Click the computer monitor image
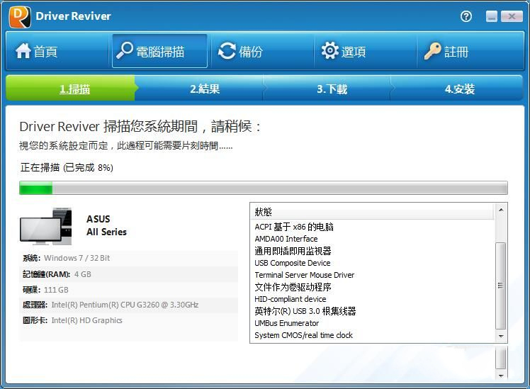Screen dimensions: 530x389 tap(45, 226)
